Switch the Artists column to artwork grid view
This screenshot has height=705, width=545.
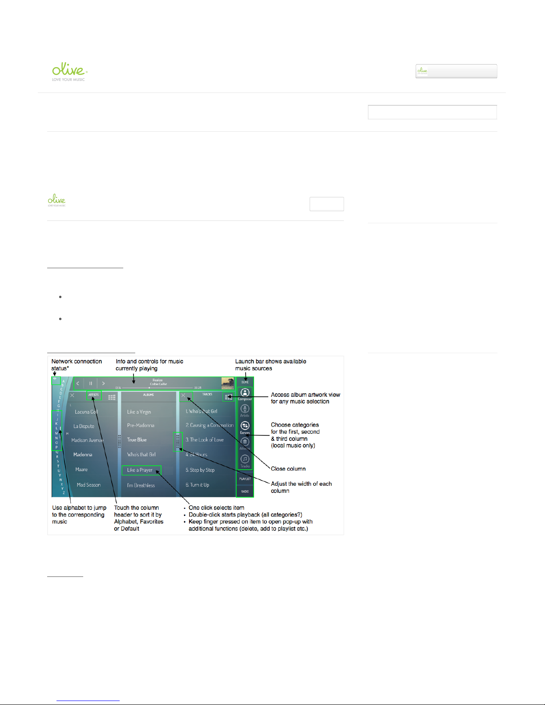[x=112, y=397]
